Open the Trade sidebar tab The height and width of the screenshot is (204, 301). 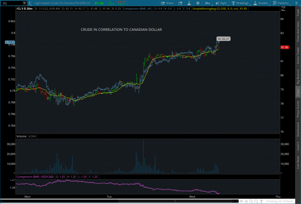[x=298, y=13]
